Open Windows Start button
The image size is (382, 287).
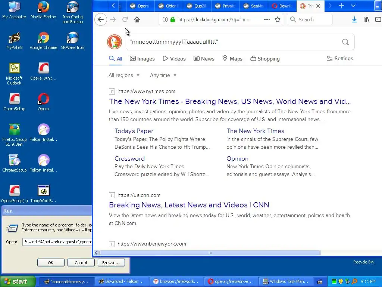pos(18,282)
